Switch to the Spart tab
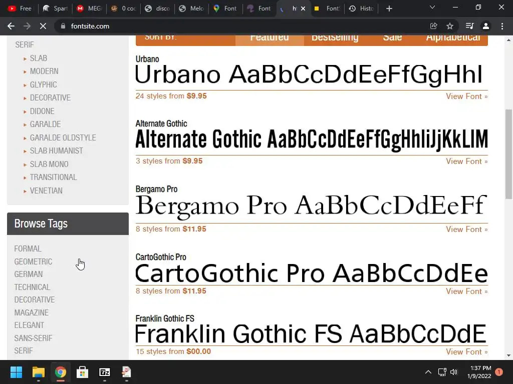513x384 pixels. [x=55, y=9]
